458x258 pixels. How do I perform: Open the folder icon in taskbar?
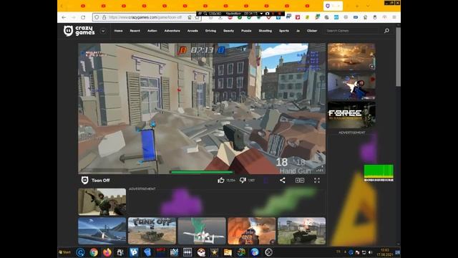pyautogui.click(x=228, y=252)
